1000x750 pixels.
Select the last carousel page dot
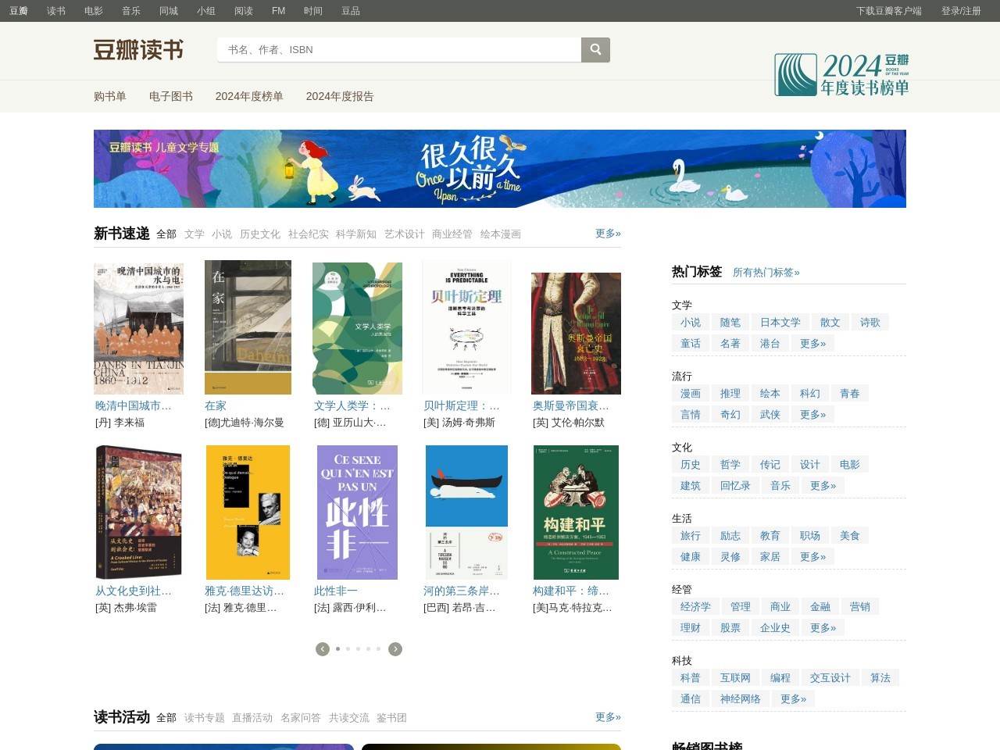click(x=378, y=649)
